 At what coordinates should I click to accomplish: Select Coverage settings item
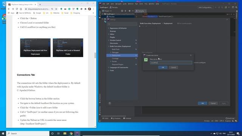click(x=115, y=59)
